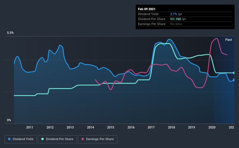Click the ₪1.160 dividend per share value

pyautogui.click(x=176, y=19)
